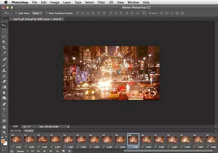Select the Lasso tool

coord(4,37)
